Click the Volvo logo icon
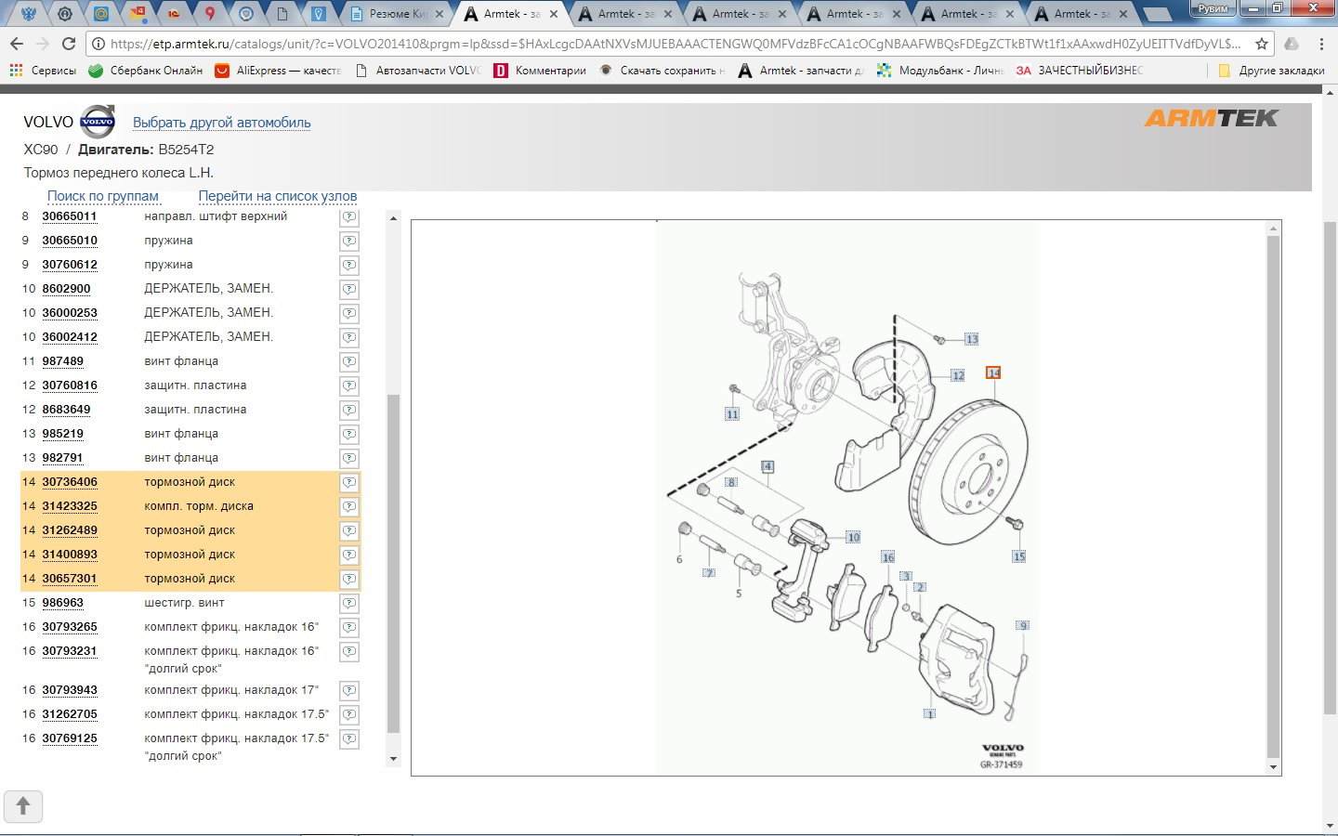The height and width of the screenshot is (836, 1338). (98, 122)
